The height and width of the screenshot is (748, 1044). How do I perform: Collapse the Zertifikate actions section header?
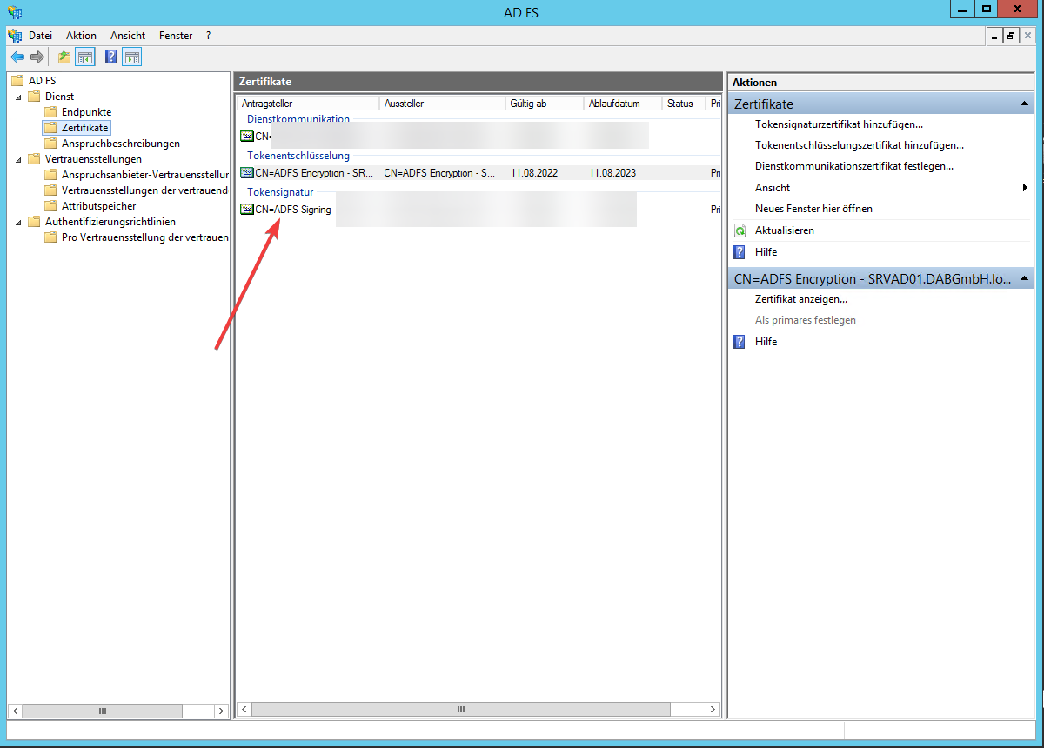tap(1024, 104)
